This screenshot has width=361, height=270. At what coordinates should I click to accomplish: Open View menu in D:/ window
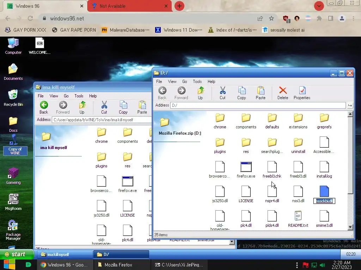click(172, 82)
